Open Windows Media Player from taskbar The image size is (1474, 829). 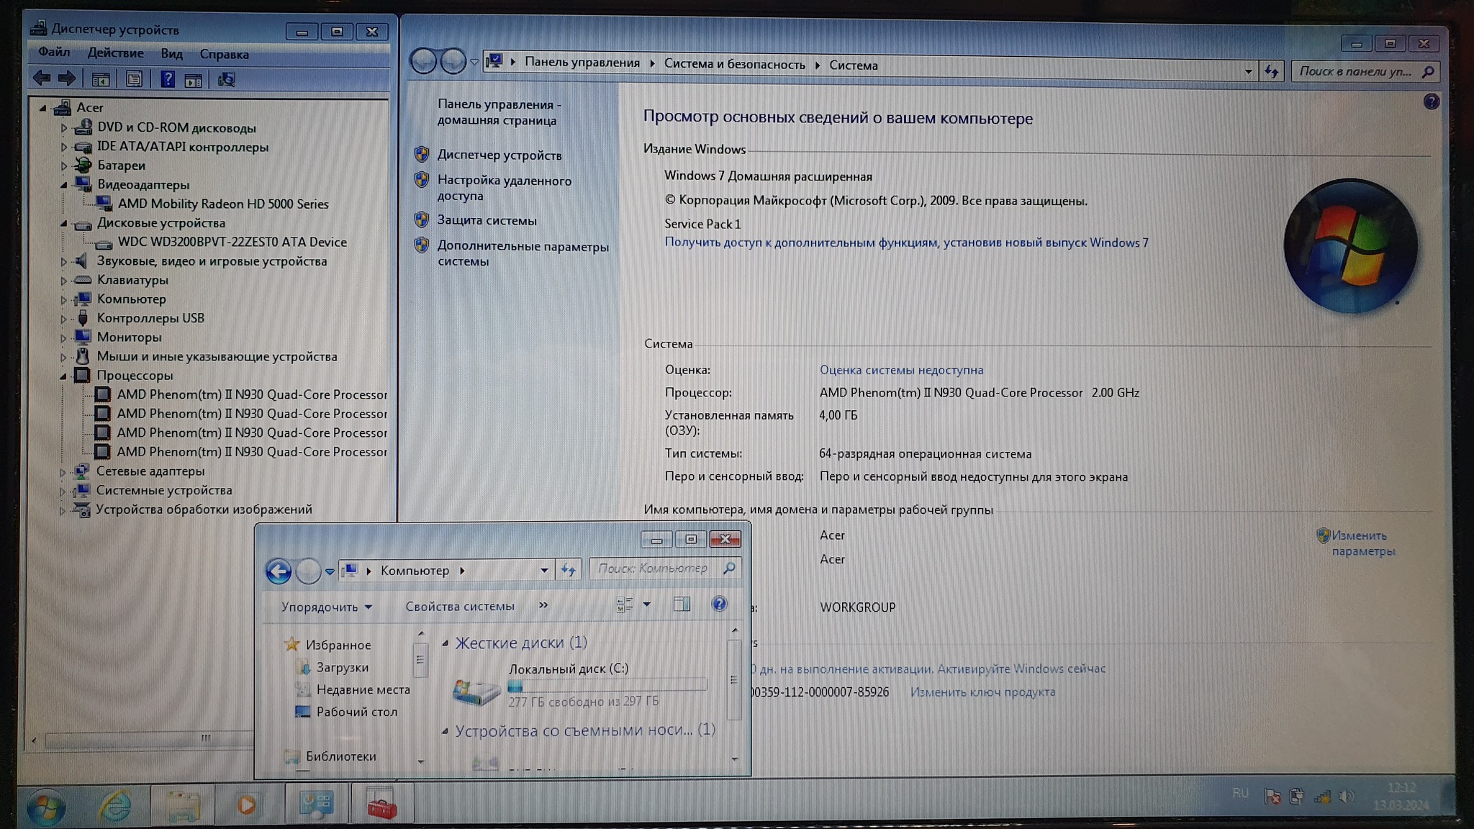click(x=246, y=805)
